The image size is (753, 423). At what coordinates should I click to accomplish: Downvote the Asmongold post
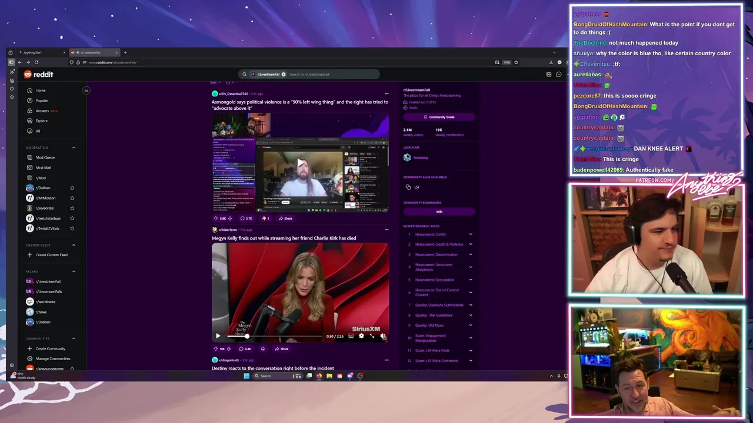pyautogui.click(x=229, y=219)
